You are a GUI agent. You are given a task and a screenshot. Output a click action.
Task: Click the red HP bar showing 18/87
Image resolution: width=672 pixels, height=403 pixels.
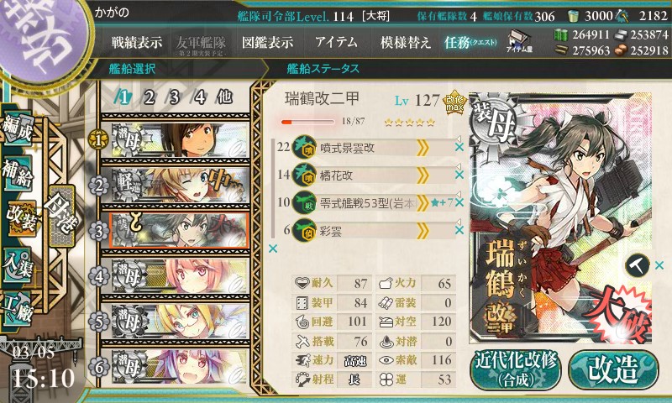(307, 122)
